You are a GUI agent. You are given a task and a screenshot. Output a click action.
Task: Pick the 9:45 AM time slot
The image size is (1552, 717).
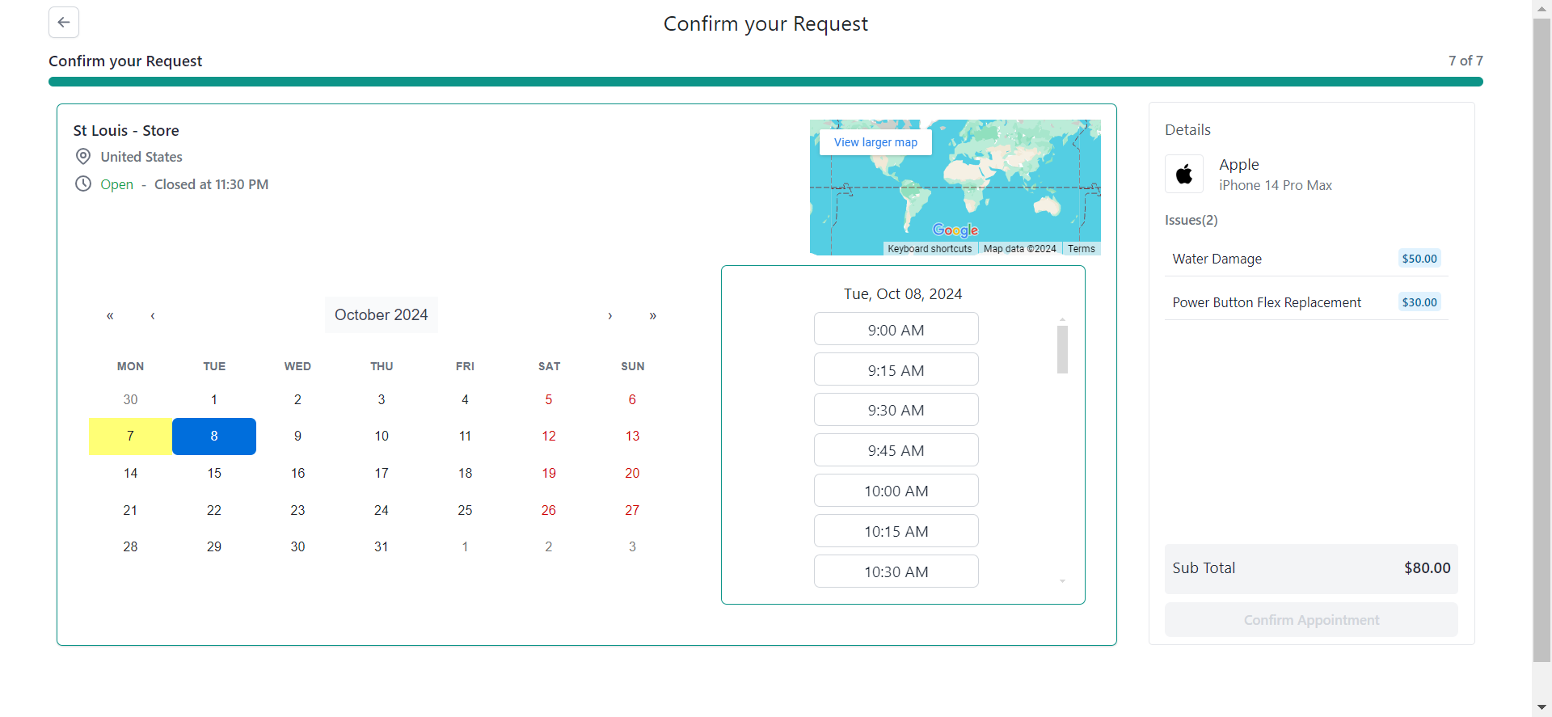click(896, 450)
